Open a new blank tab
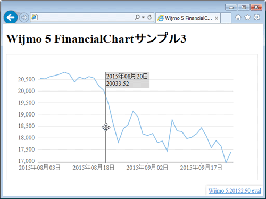This screenshot has height=199, width=266. tap(226, 18)
